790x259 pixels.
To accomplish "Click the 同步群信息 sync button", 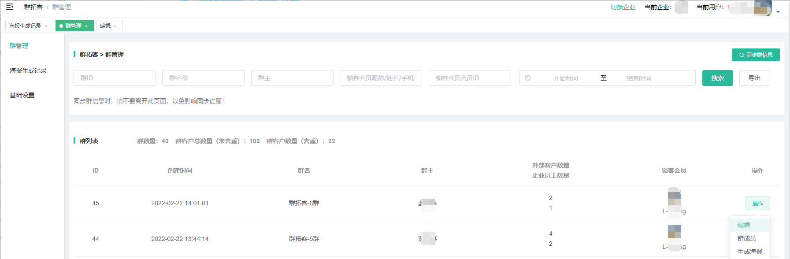I will click(756, 55).
